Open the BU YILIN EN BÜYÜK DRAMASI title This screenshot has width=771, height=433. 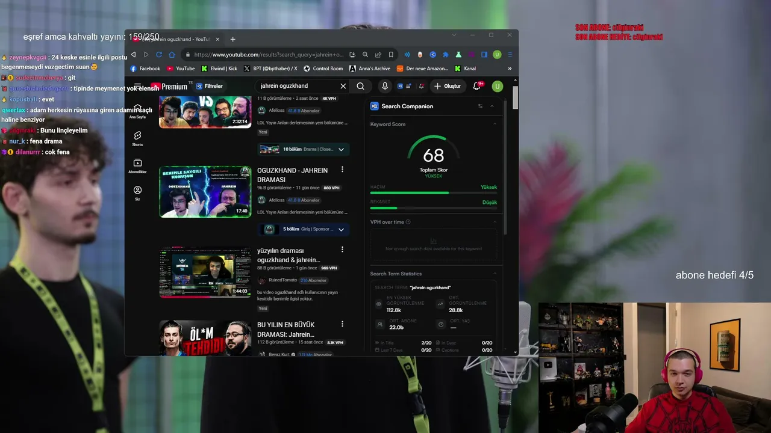(x=286, y=330)
